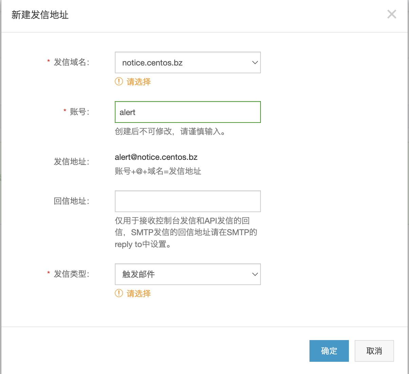Click the generated address alert@notice.centos.bz
The width and height of the screenshot is (409, 374).
tap(156, 157)
